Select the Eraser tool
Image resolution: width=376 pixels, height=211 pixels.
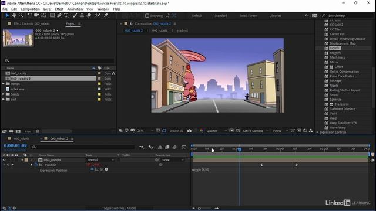click(89, 15)
